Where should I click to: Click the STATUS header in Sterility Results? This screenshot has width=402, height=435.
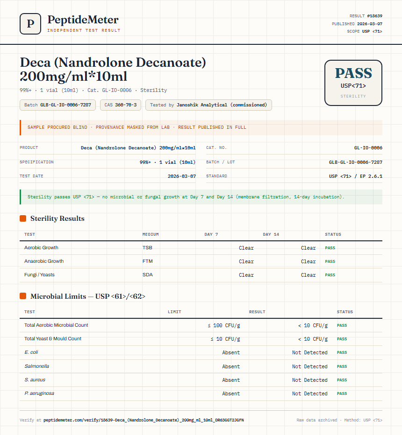(333, 234)
